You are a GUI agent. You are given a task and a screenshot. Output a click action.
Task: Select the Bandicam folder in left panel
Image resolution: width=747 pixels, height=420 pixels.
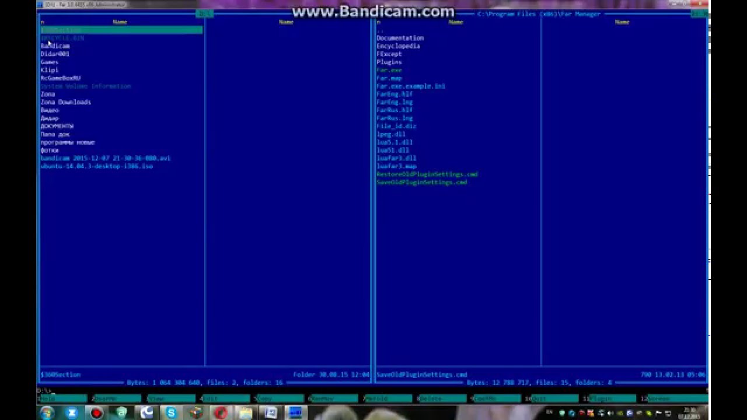pyautogui.click(x=55, y=45)
